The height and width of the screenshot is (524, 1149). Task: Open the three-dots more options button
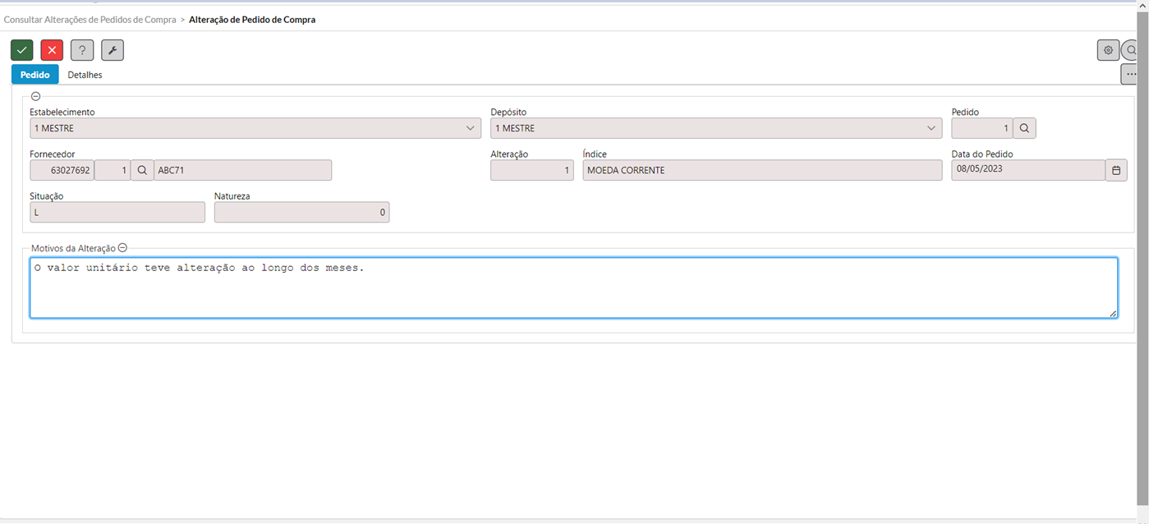1131,74
